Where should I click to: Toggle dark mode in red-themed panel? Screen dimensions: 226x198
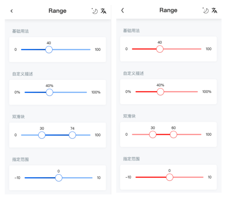tap(206, 10)
